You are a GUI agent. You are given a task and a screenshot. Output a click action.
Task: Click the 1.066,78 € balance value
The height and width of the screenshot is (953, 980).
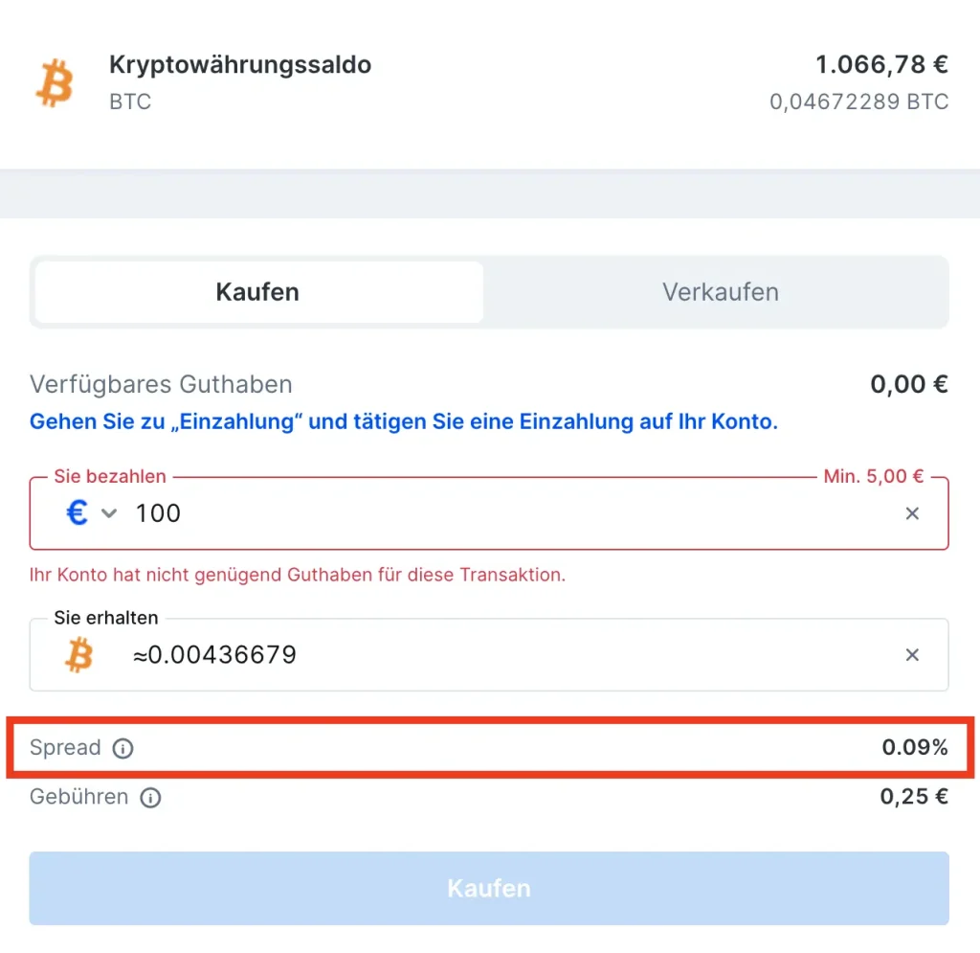881,65
